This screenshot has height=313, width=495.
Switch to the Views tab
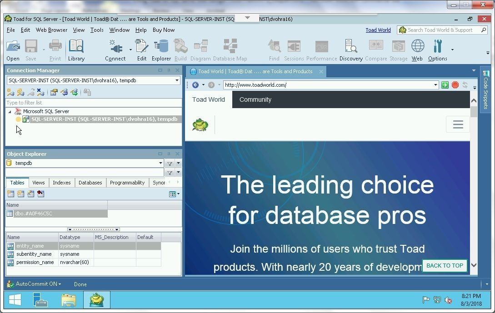pyautogui.click(x=39, y=183)
